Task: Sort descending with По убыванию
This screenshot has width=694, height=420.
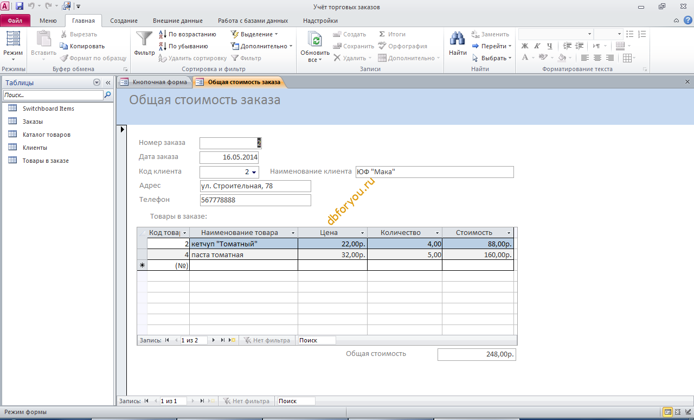Action: (x=183, y=46)
